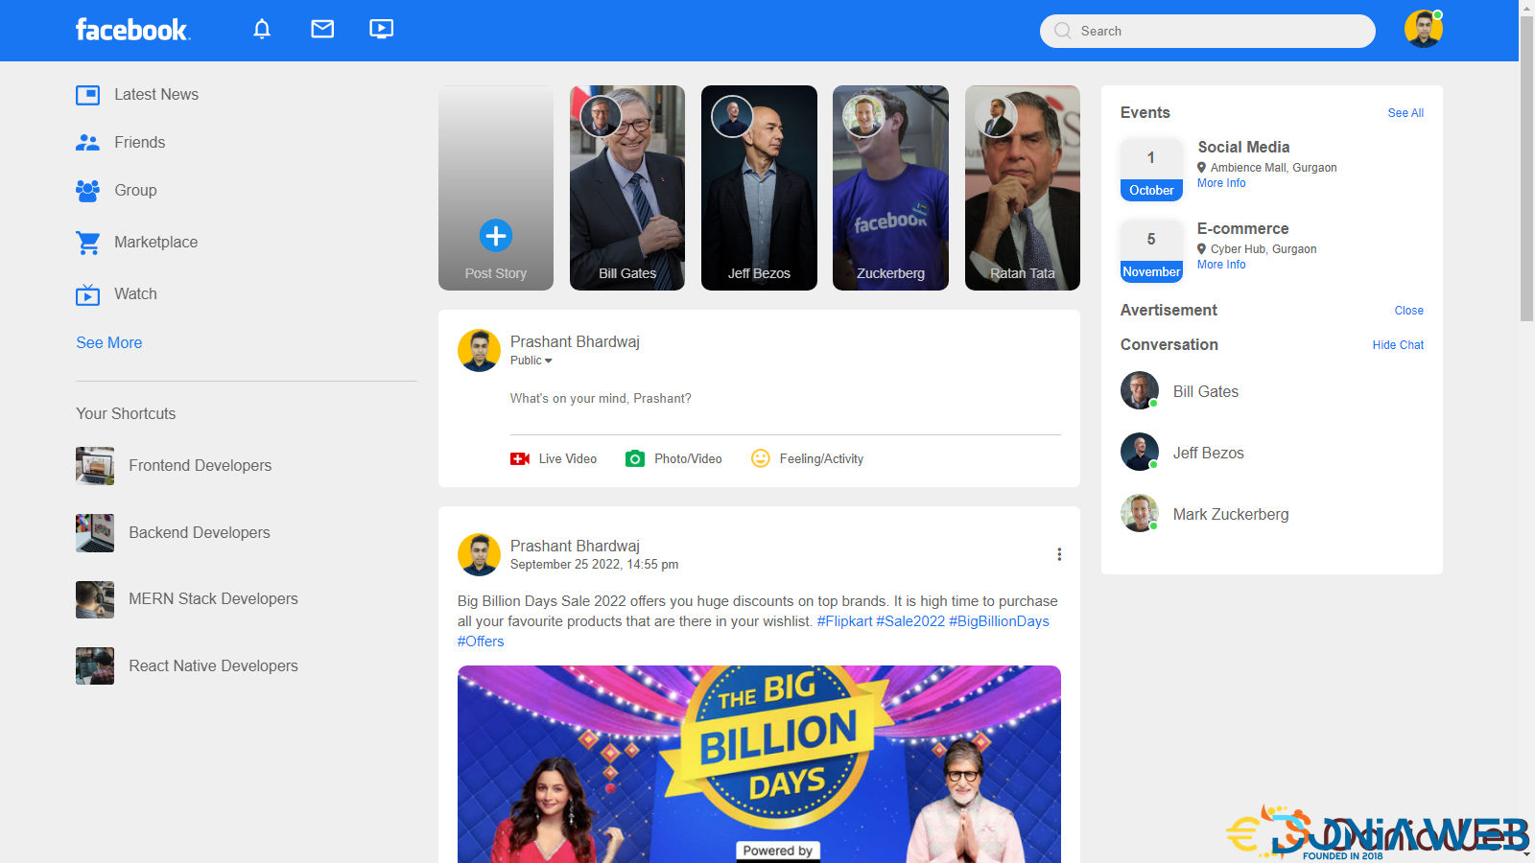The width and height of the screenshot is (1535, 863).
Task: Open the Ratan Tata story
Action: pos(1023,188)
